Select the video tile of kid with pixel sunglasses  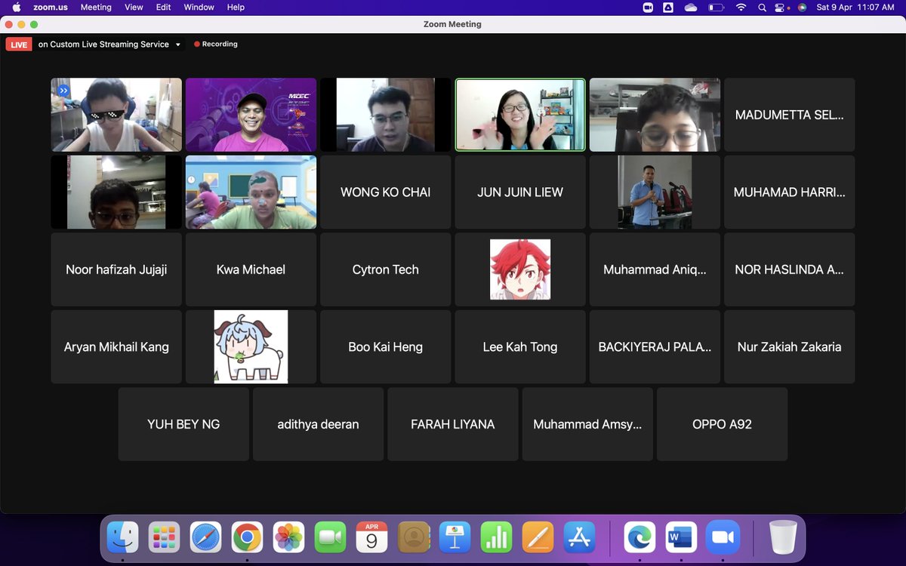[x=116, y=115]
